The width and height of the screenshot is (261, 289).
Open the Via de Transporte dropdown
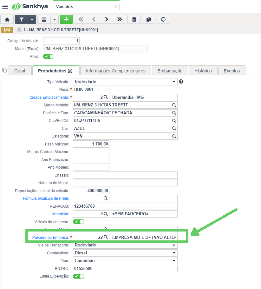coord(125,245)
